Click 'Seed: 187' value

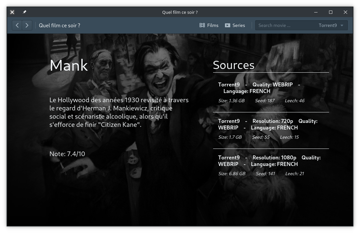point(265,101)
